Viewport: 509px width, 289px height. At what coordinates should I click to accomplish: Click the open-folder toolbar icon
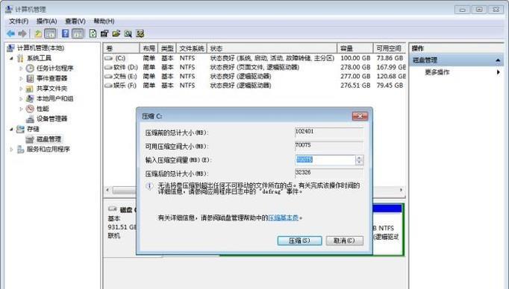click(x=116, y=34)
